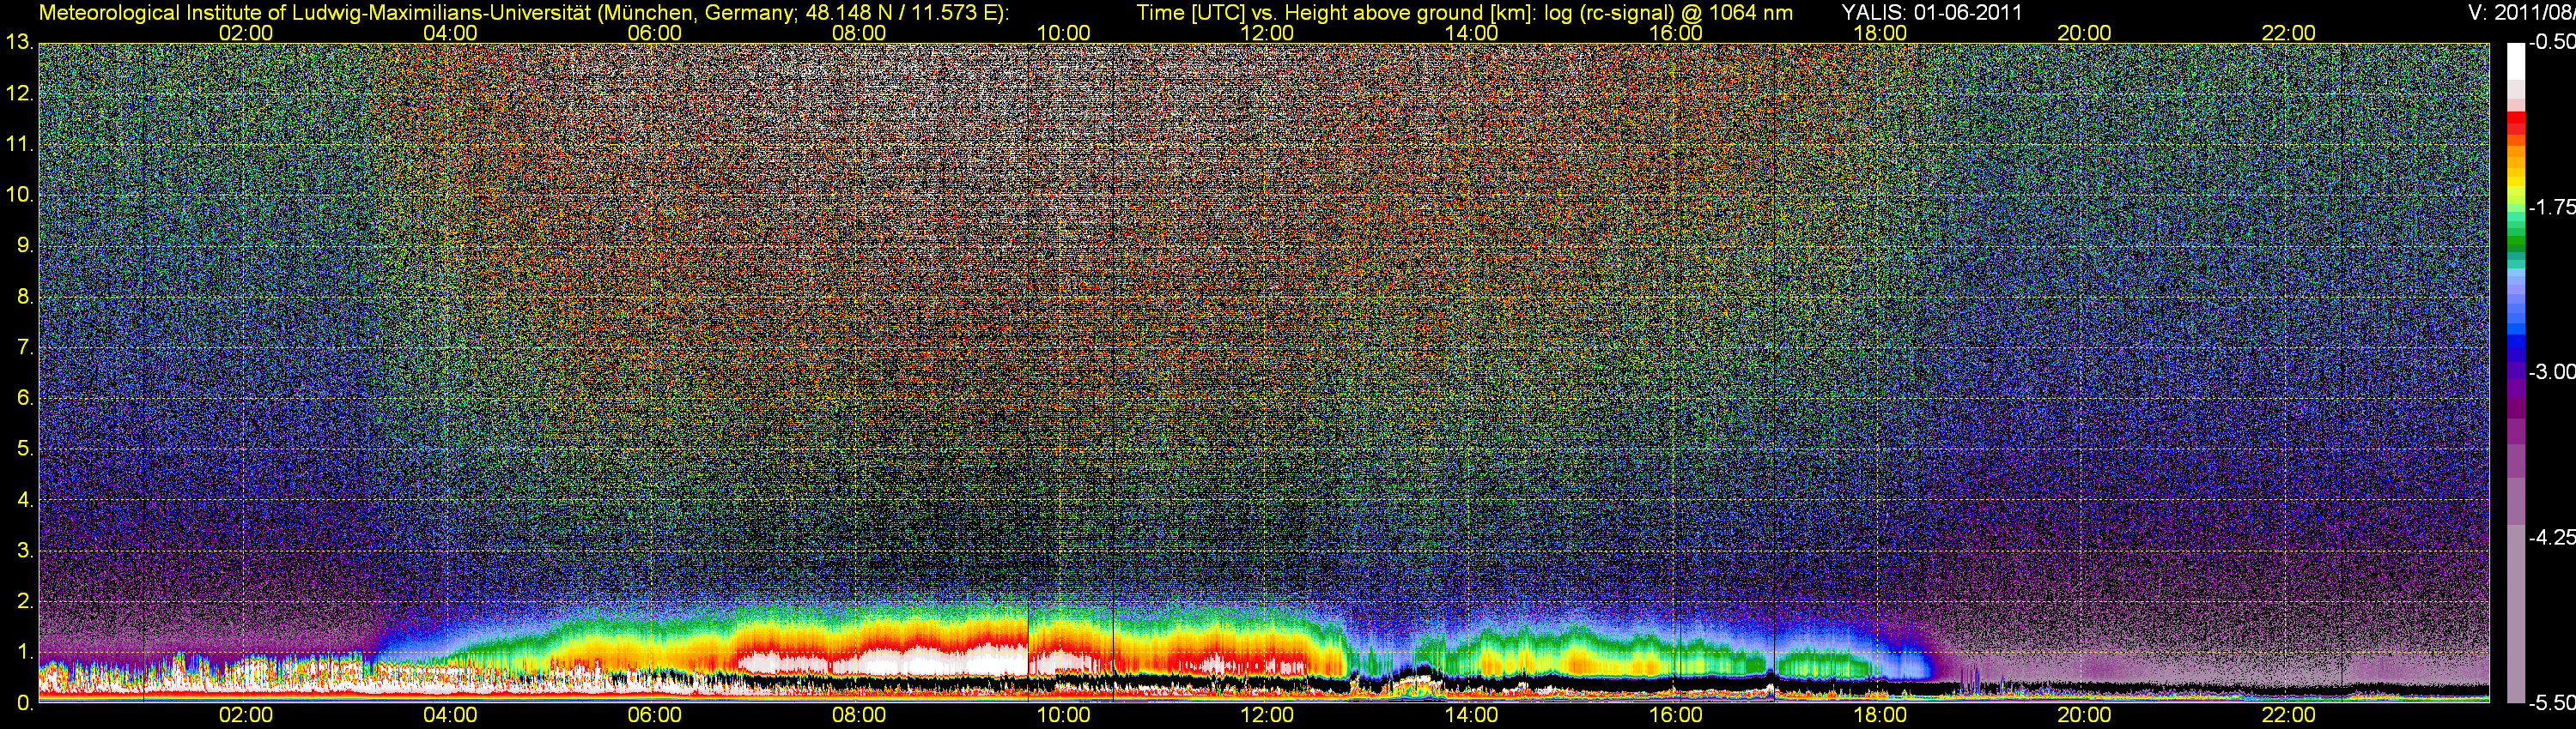Pick the green band of the color scale
The height and width of the screenshot is (729, 2576).
coord(2515,239)
